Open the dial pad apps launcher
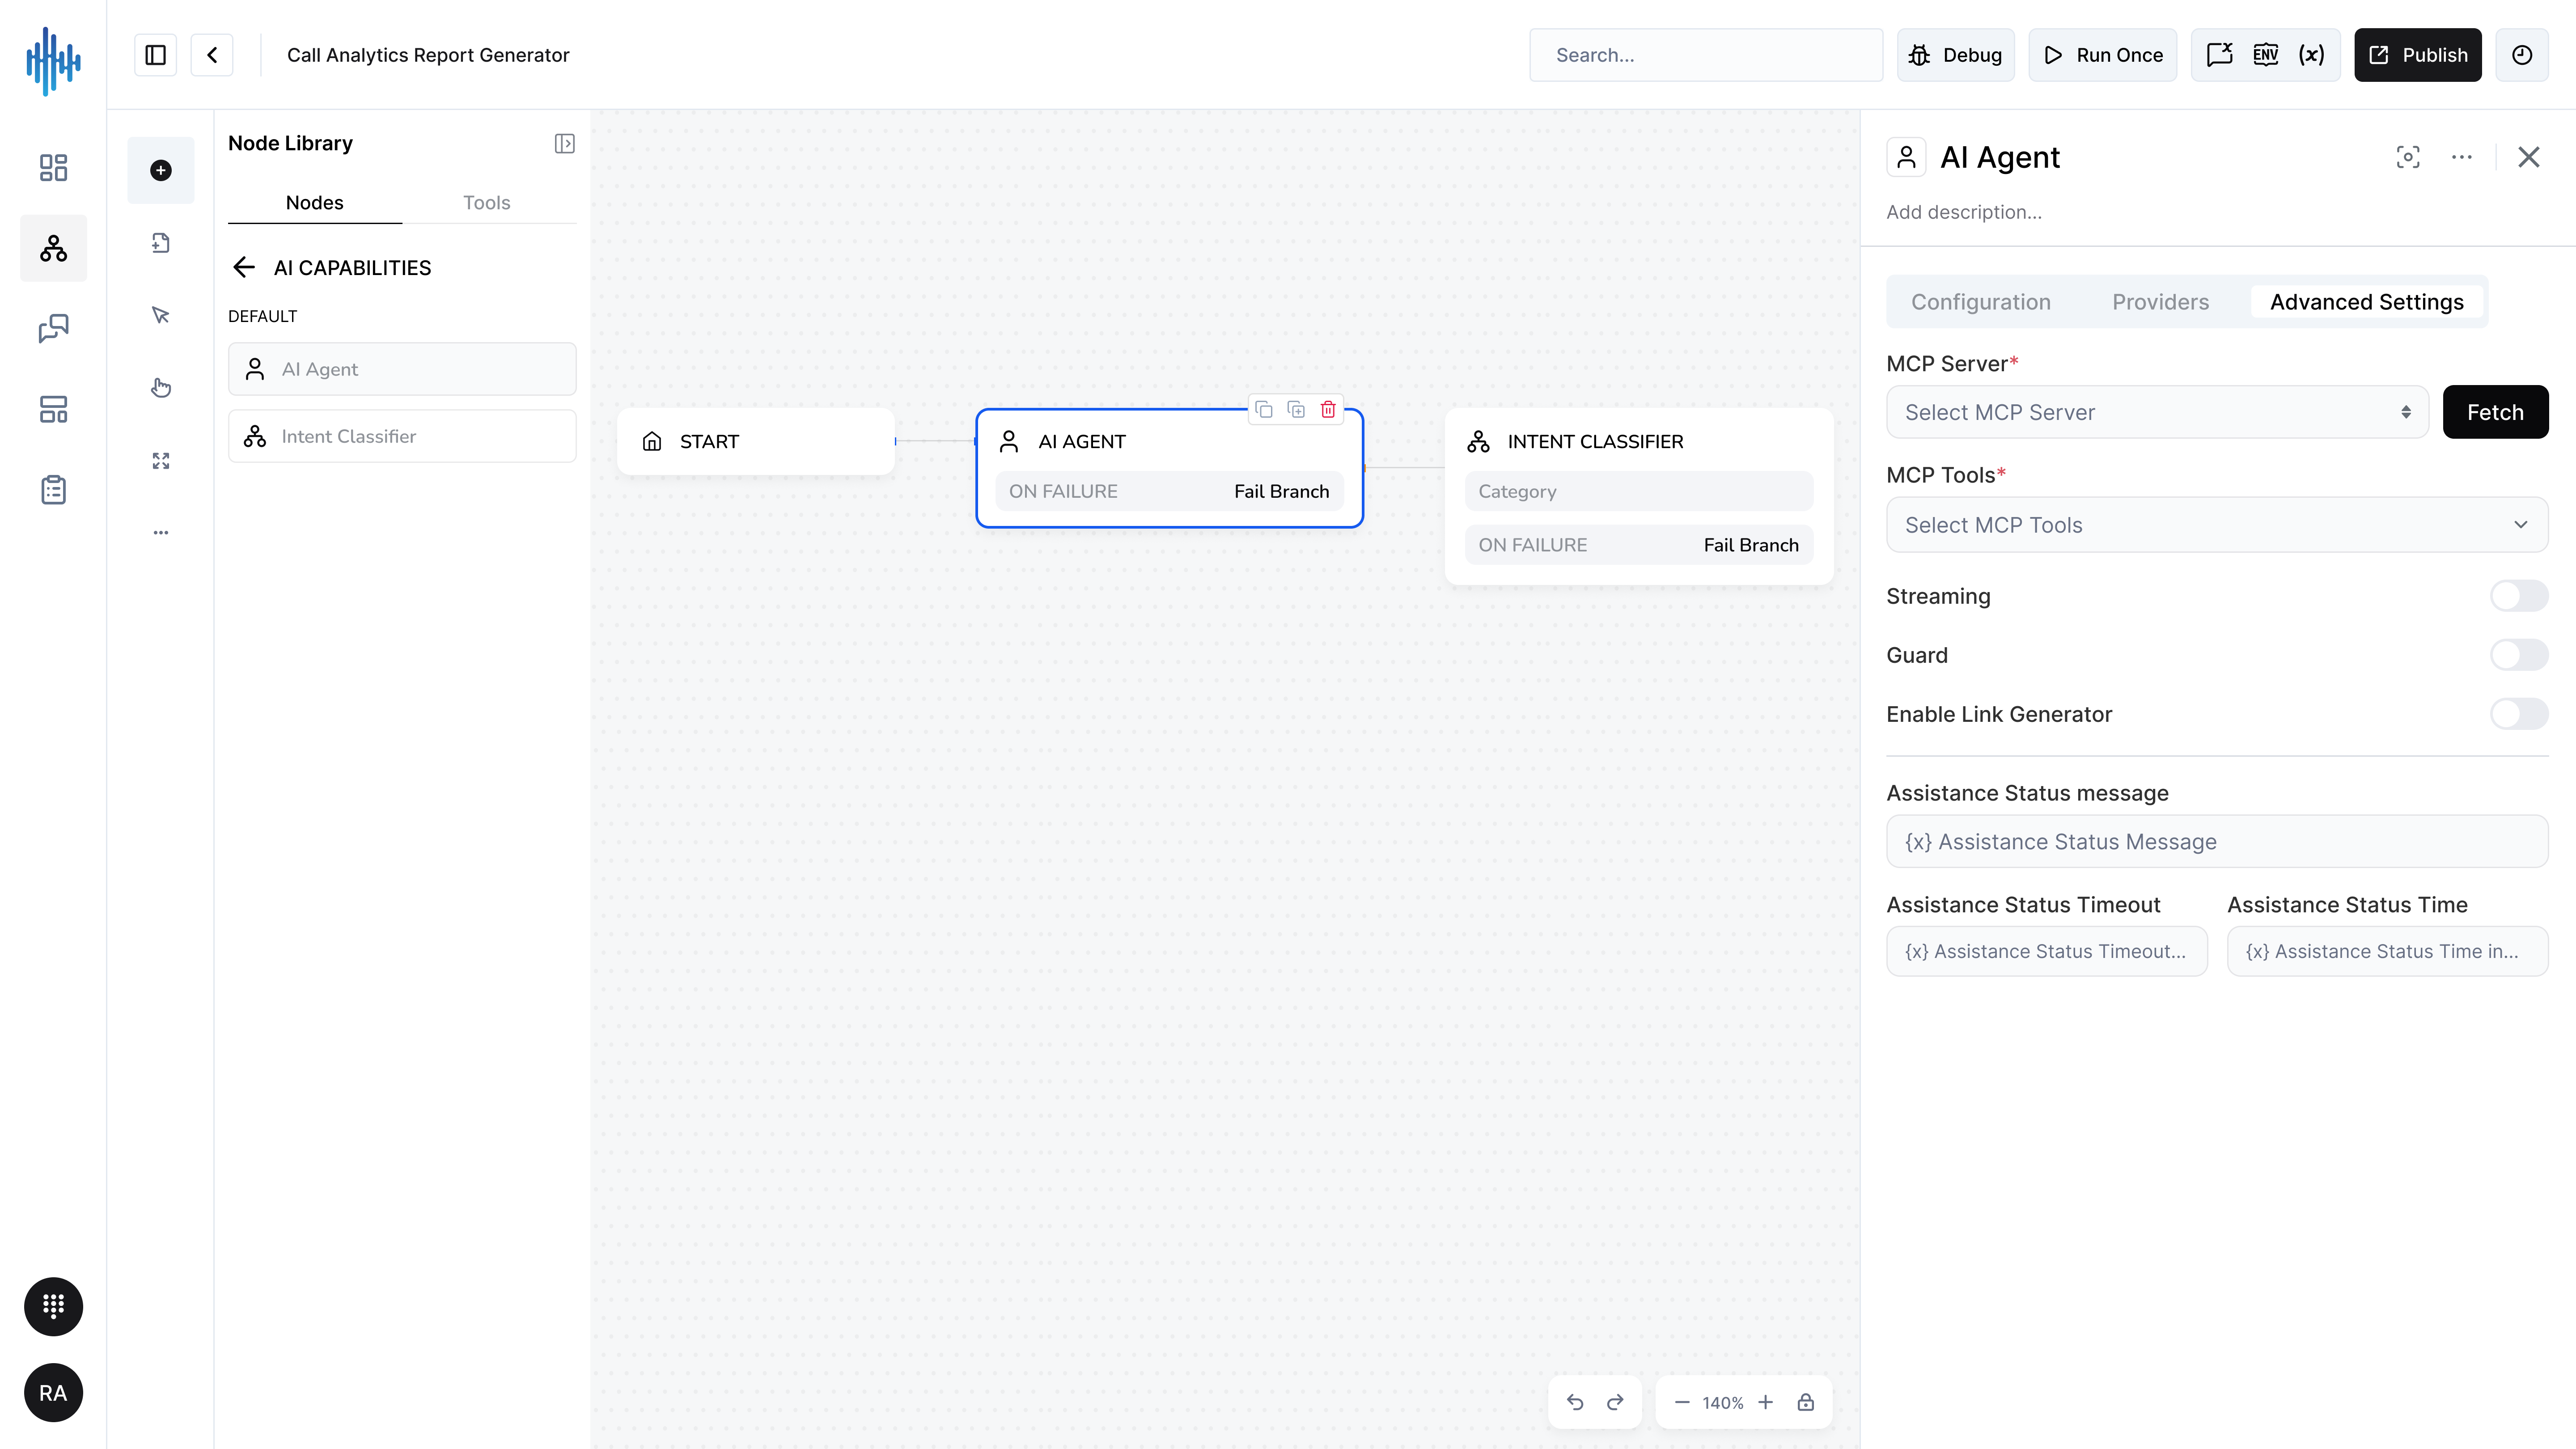This screenshot has height=1449, width=2576. pos(53,1306)
